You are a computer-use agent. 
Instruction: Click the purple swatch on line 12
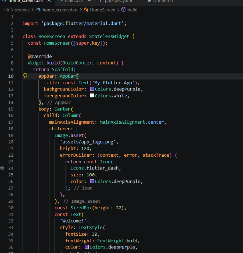tap(92, 89)
